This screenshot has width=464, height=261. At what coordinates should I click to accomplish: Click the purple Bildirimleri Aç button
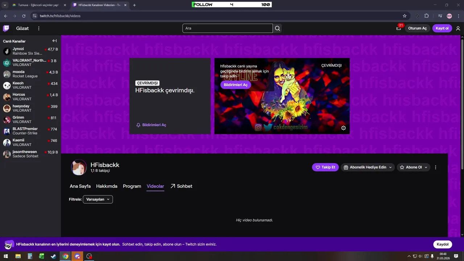(236, 84)
